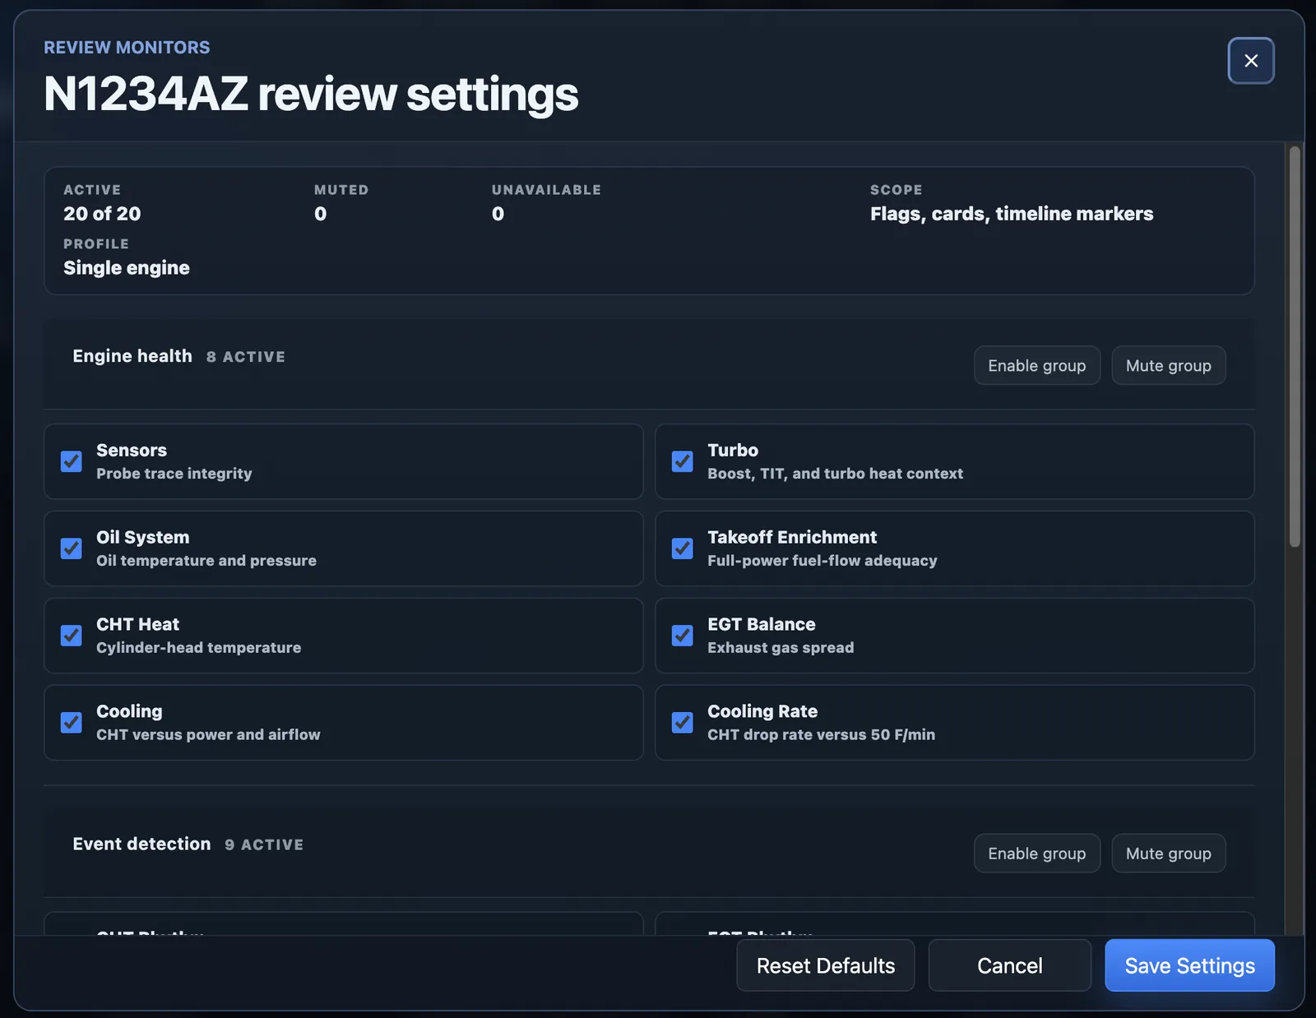Click the dialog's vertical scrollbar thumb
Image resolution: width=1316 pixels, height=1018 pixels.
pos(1295,346)
